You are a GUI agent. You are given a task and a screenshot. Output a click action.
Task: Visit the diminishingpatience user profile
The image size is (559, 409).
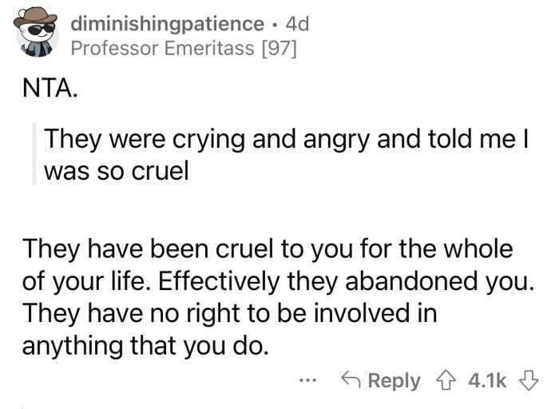pos(167,24)
